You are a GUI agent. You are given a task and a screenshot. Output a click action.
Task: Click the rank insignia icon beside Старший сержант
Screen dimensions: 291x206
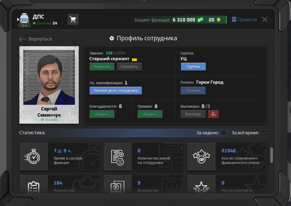click(x=134, y=59)
